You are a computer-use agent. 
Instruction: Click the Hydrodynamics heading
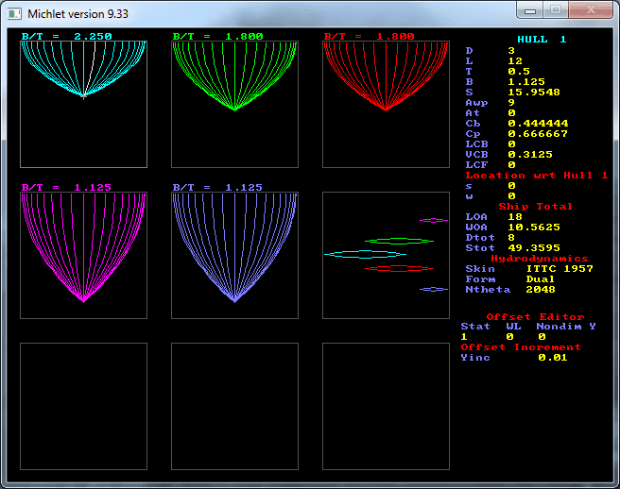coord(540,259)
